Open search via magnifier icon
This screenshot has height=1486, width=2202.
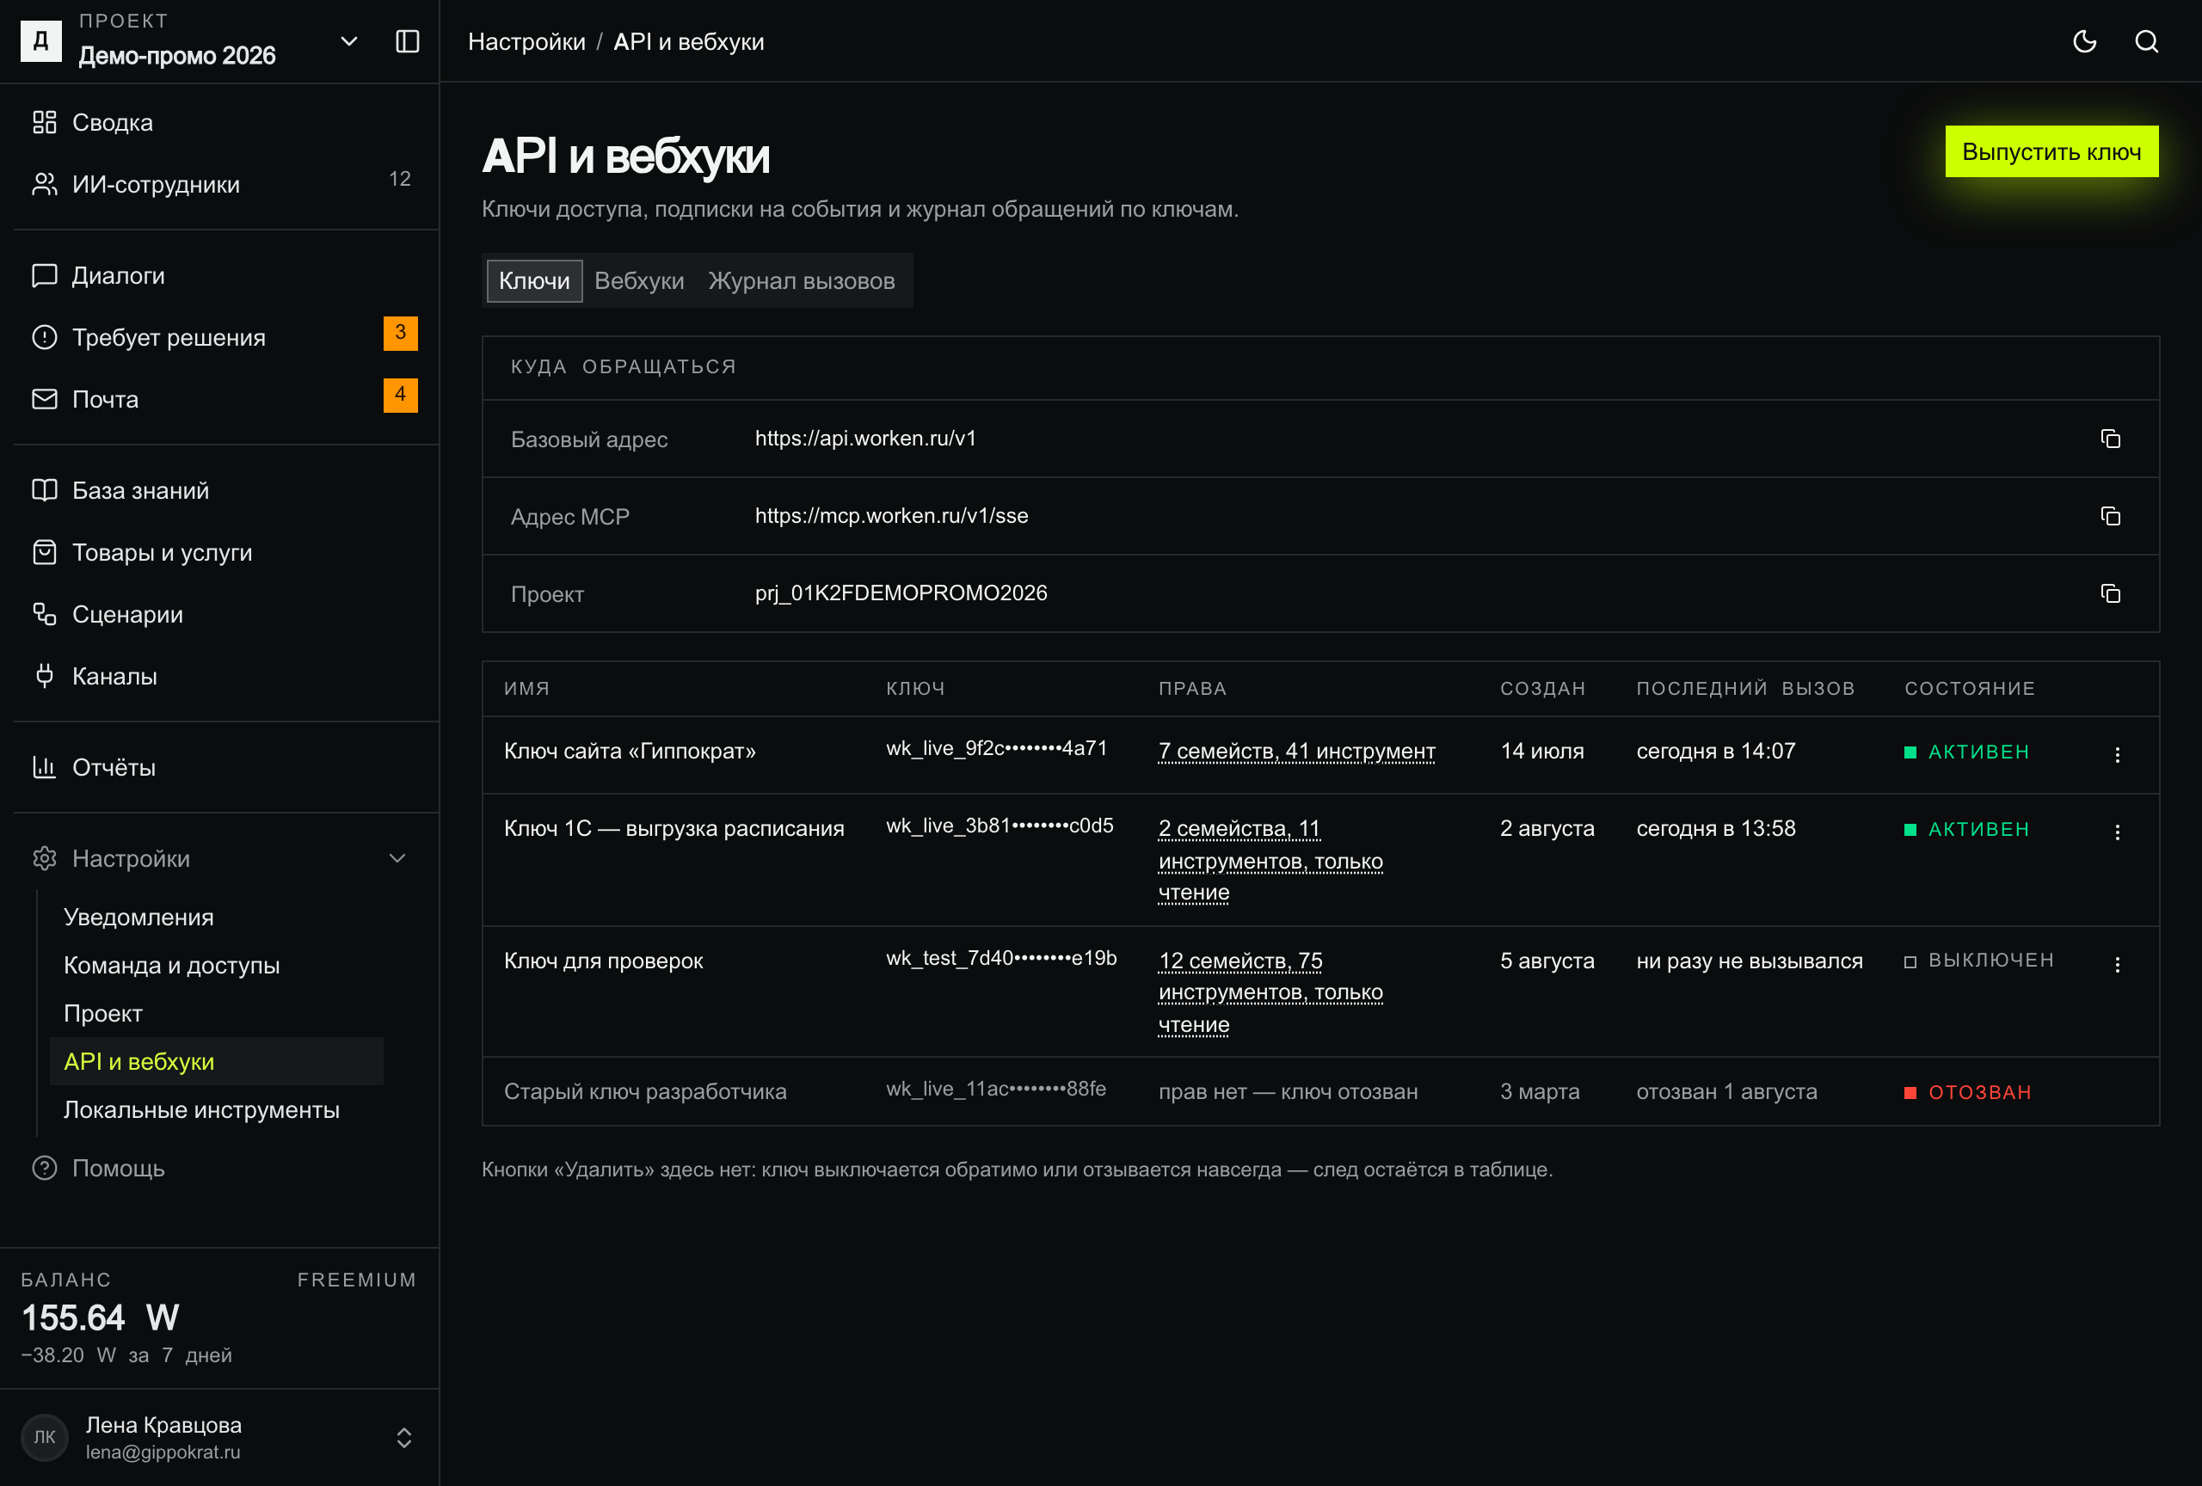2147,41
